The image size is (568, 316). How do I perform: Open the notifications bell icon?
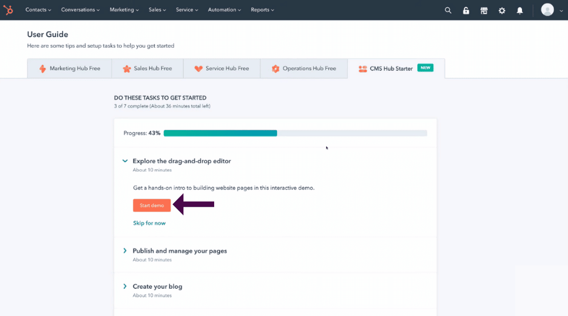pyautogui.click(x=520, y=10)
